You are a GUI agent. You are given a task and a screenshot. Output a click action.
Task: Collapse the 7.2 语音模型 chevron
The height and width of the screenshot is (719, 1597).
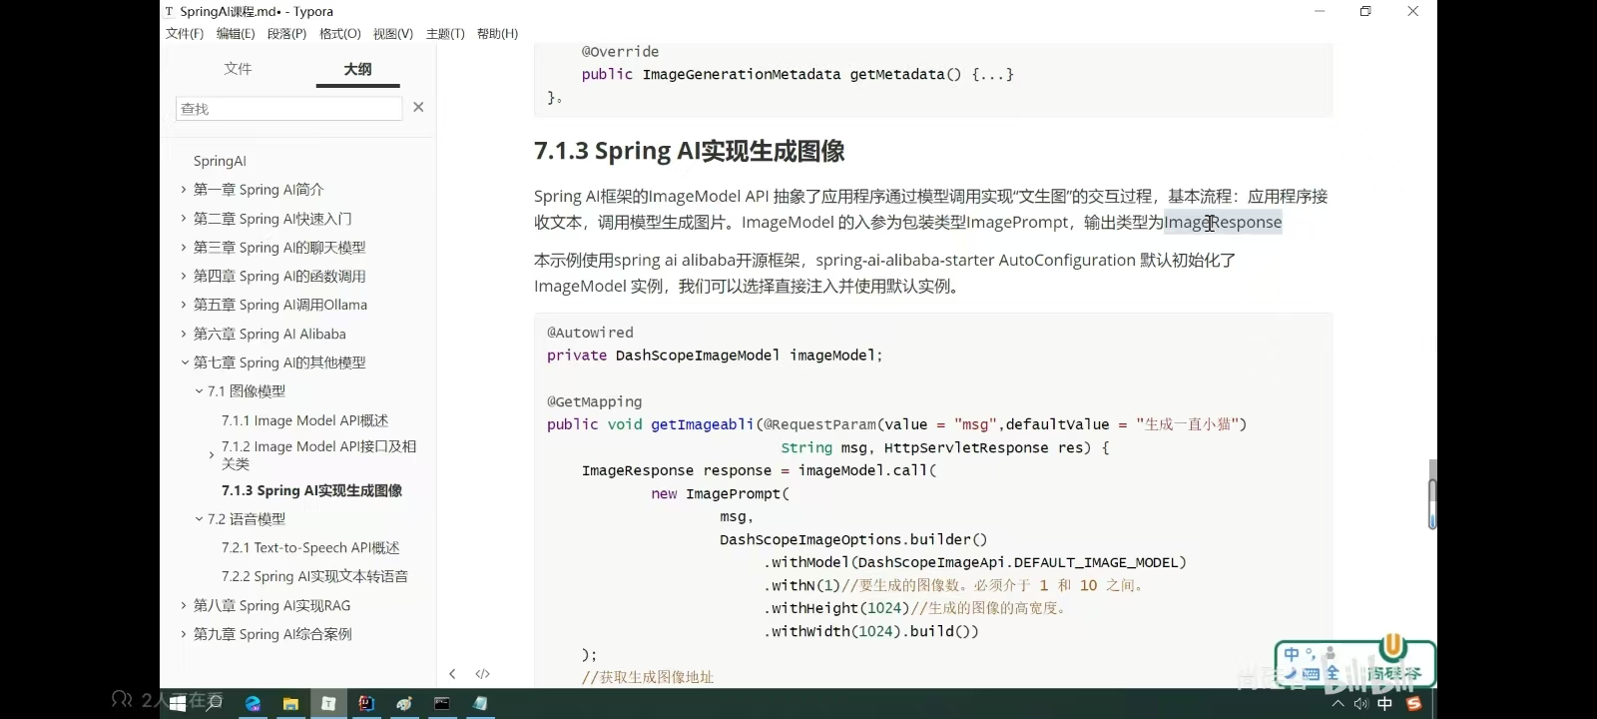pos(199,519)
